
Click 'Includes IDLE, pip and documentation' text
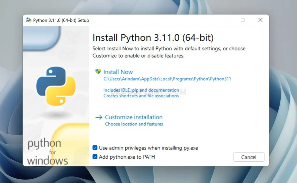click(x=141, y=90)
